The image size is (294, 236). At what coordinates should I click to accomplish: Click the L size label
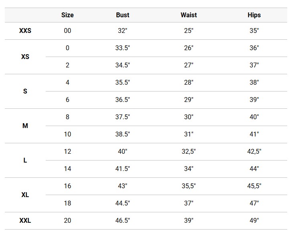[25, 160]
